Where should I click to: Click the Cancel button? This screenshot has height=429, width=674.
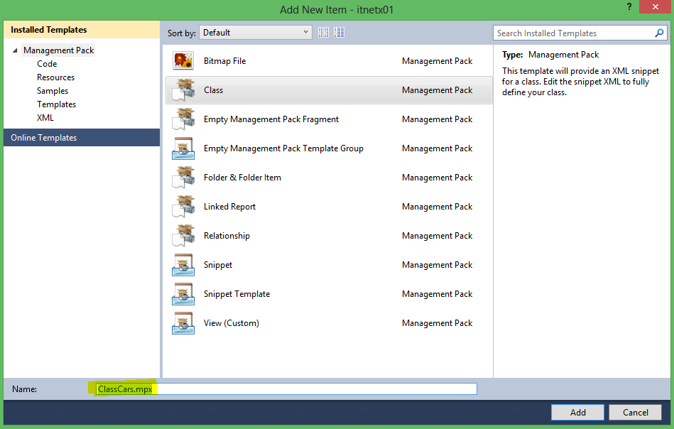[x=635, y=412]
